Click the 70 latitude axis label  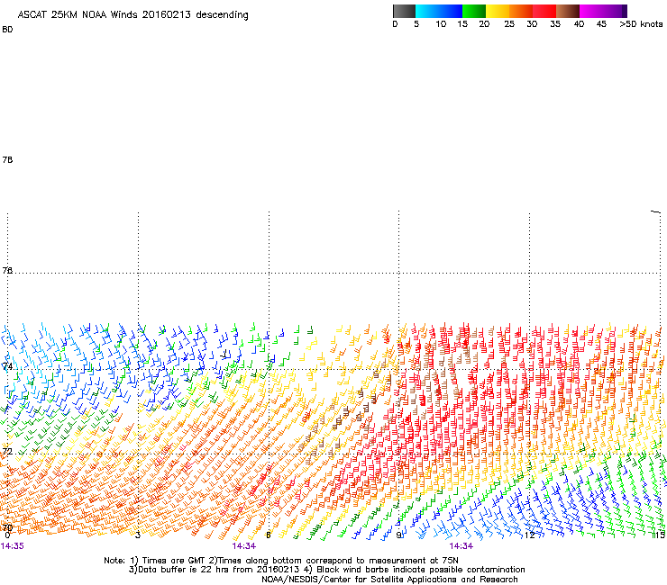(x=7, y=527)
